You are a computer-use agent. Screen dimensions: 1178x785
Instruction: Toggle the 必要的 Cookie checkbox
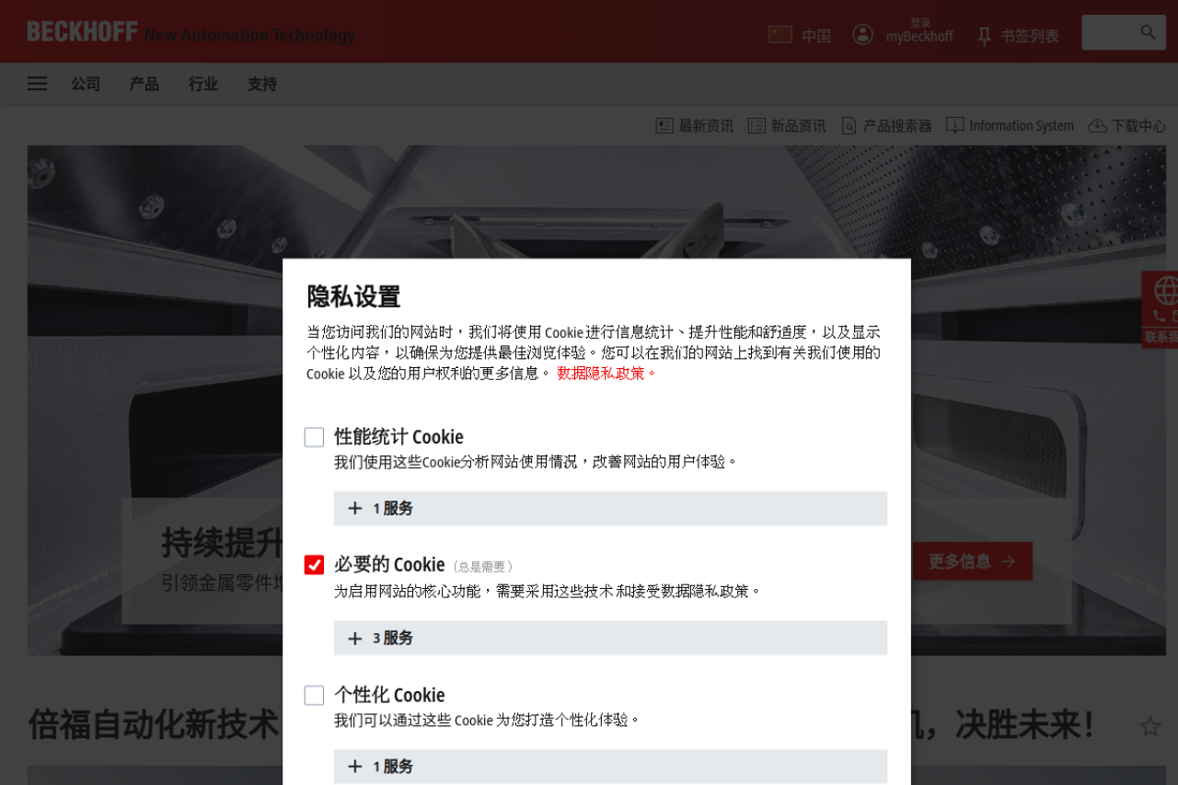click(x=315, y=565)
